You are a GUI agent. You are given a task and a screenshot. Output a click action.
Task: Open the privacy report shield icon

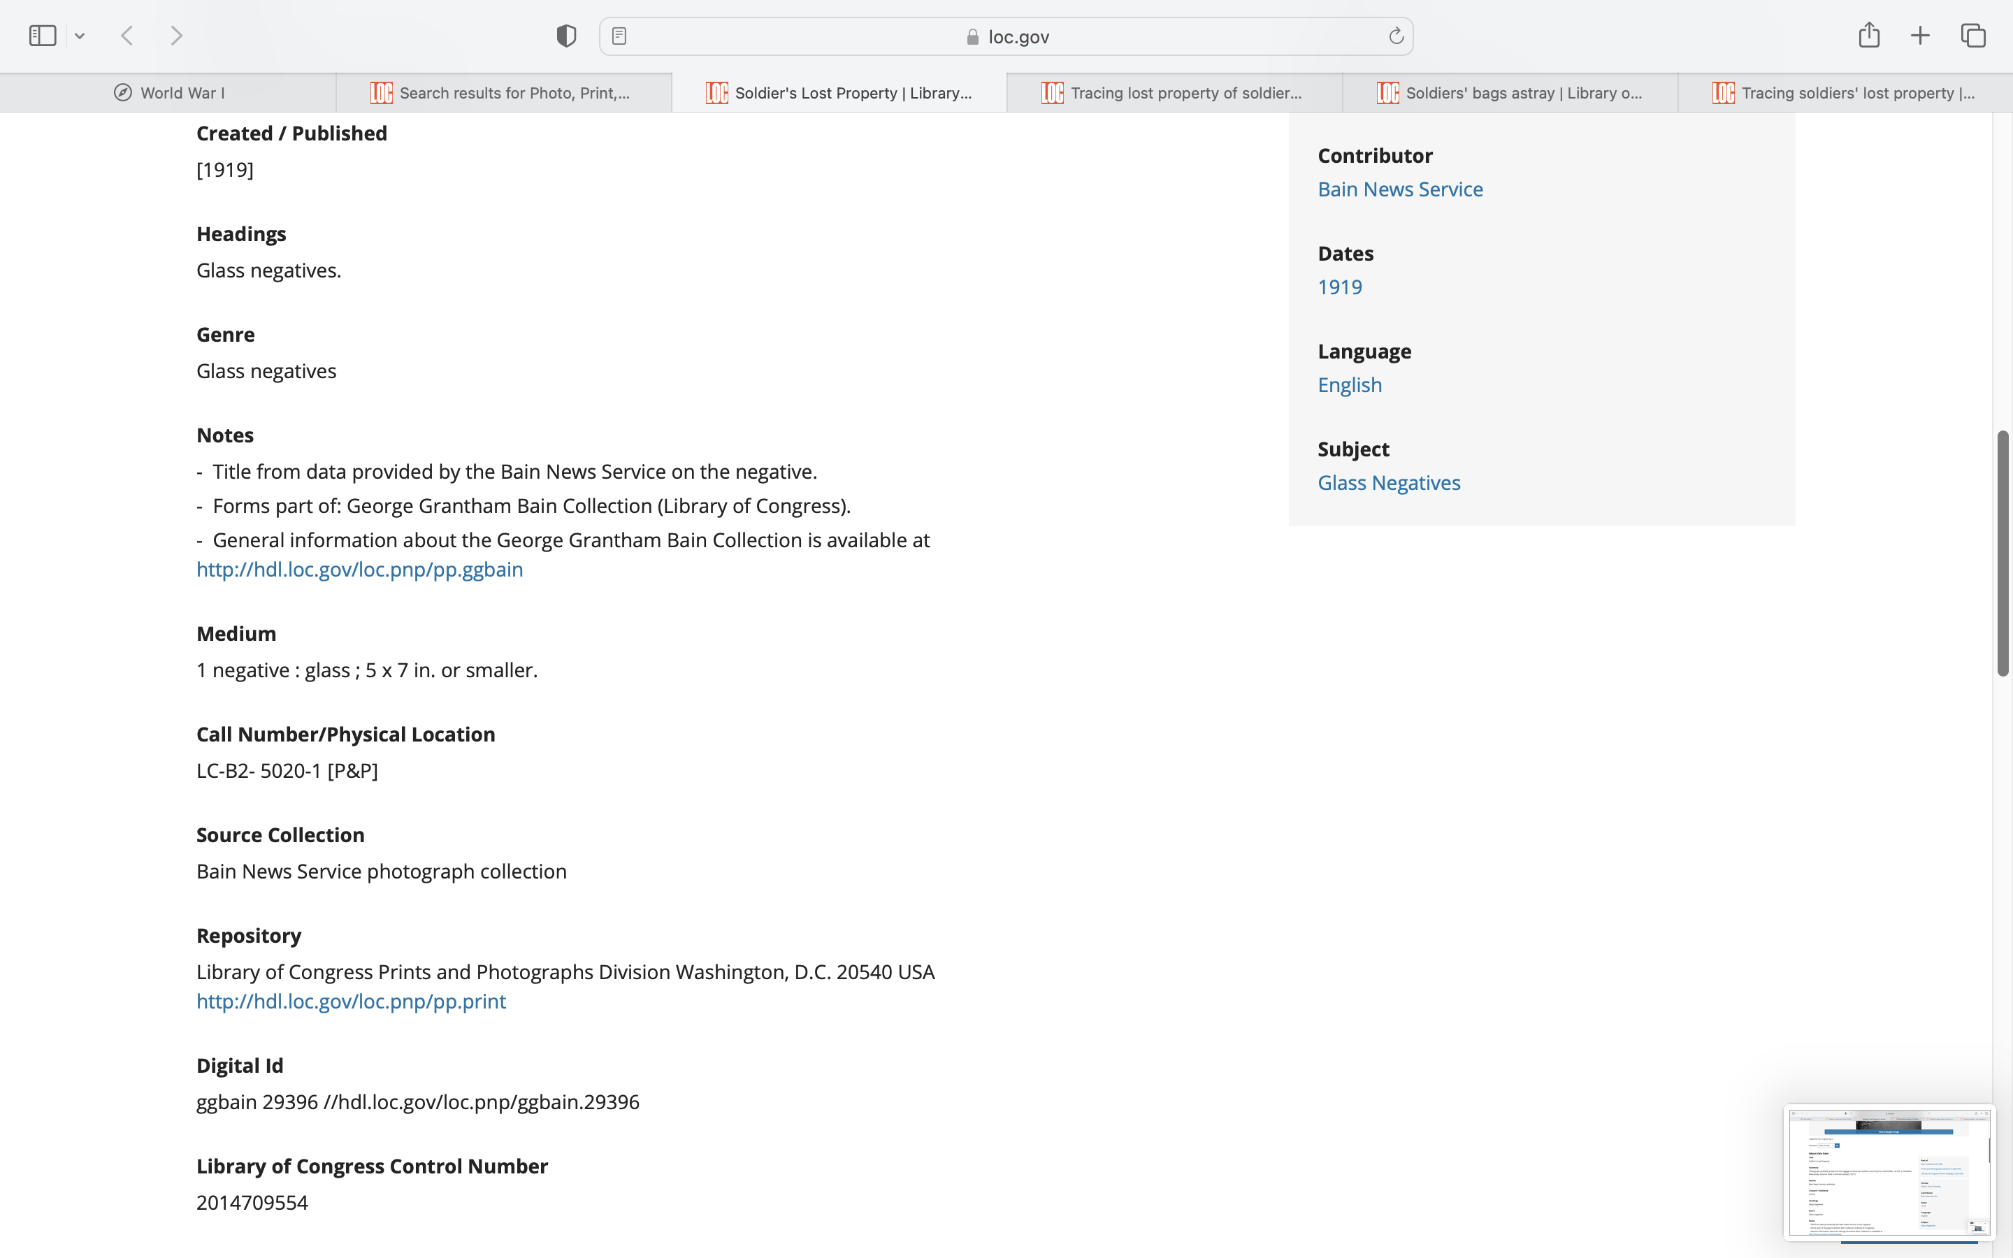pos(566,36)
